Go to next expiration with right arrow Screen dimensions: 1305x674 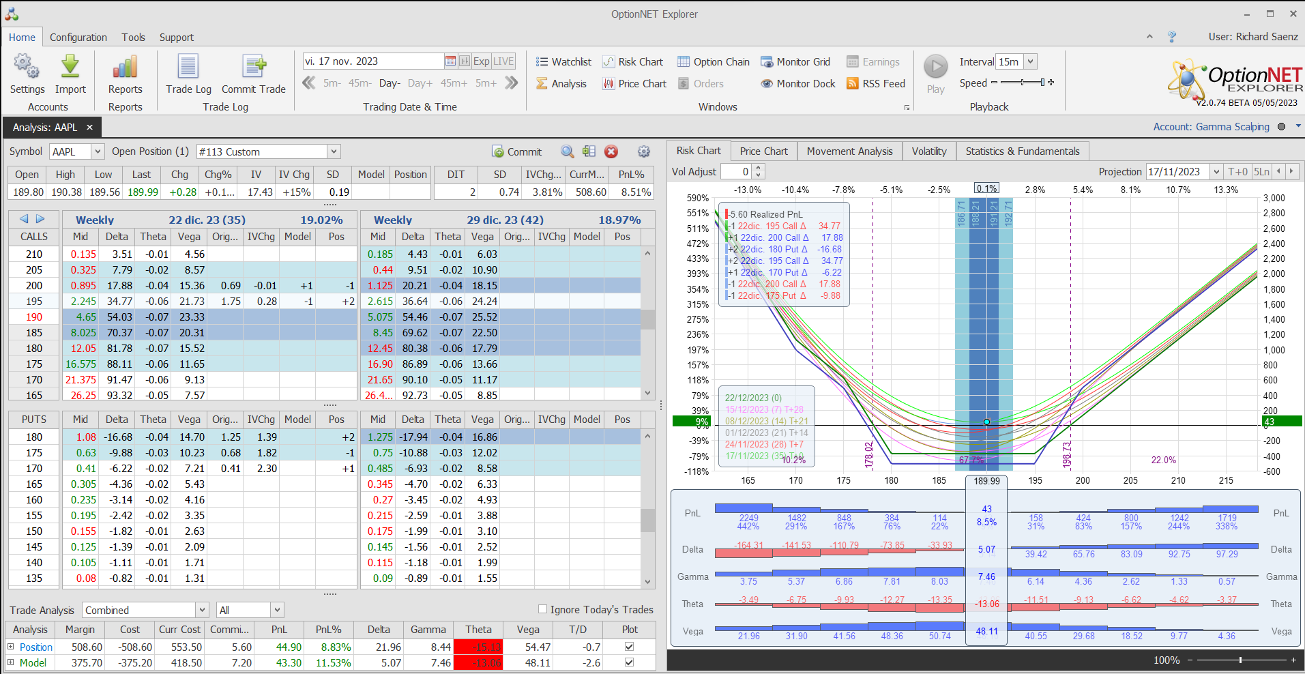40,219
